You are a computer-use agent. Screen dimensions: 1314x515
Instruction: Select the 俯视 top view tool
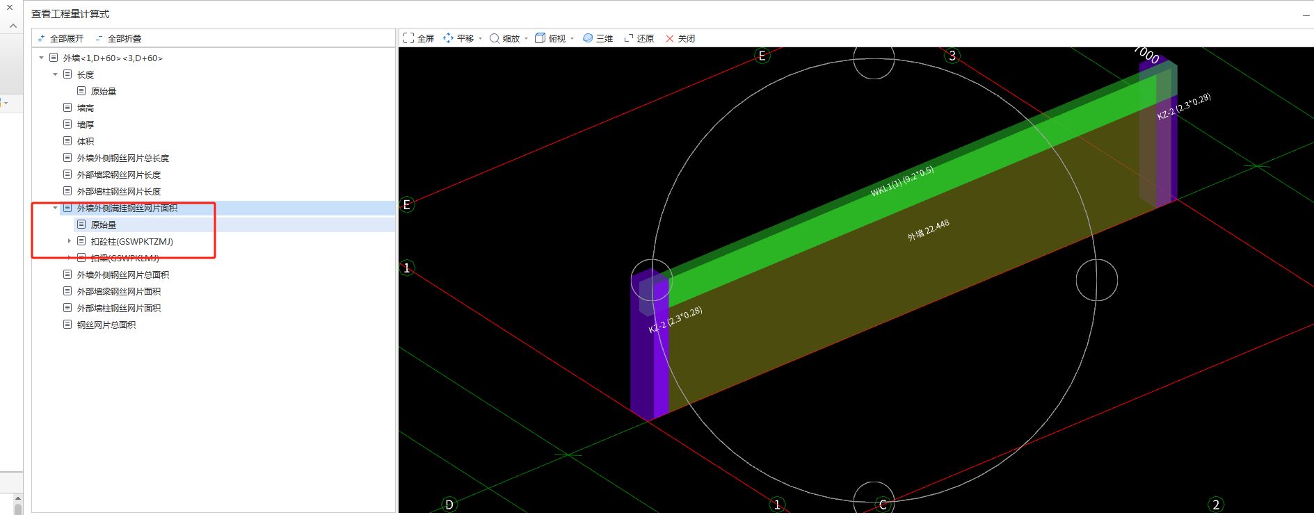click(550, 38)
